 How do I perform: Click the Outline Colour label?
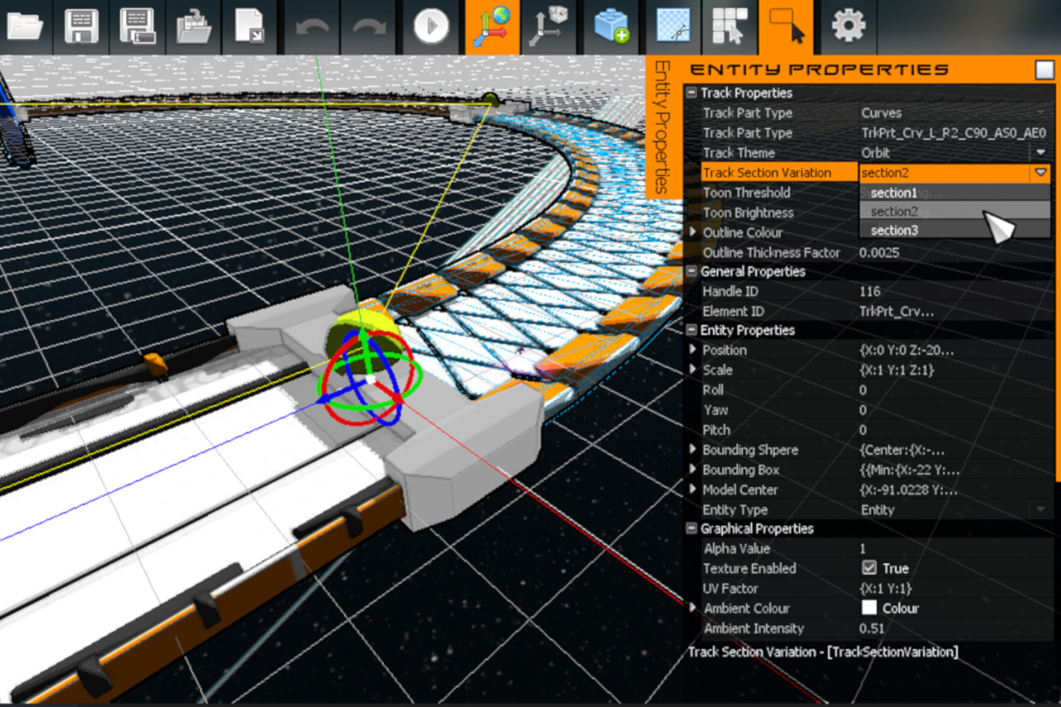(743, 233)
